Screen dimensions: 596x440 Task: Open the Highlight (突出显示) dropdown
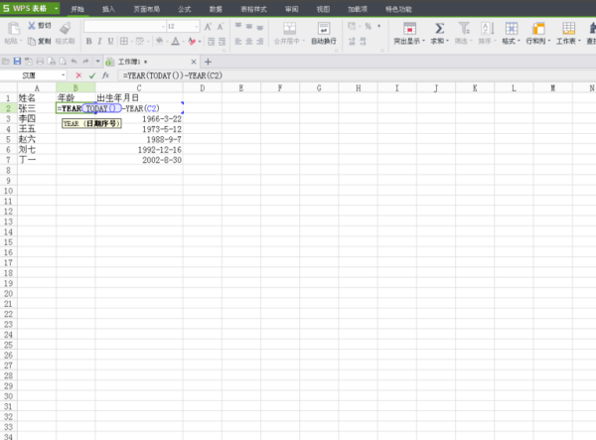point(409,41)
